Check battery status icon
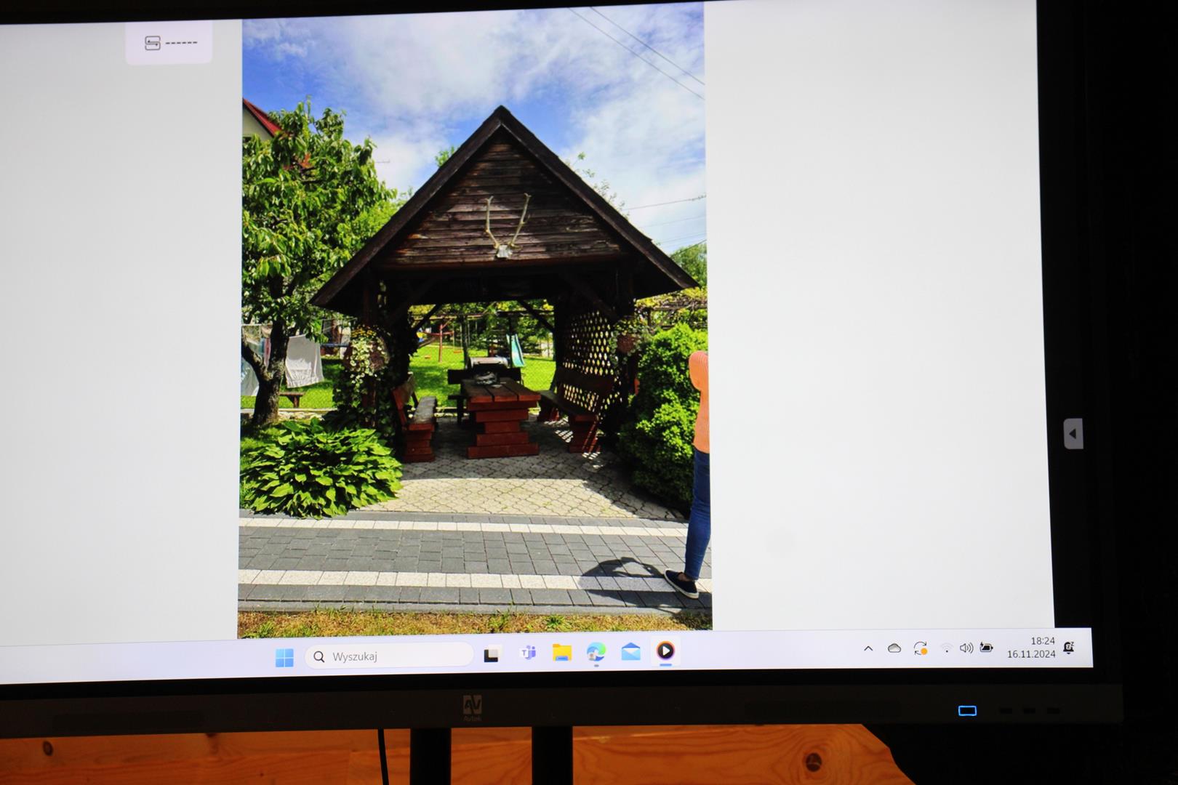Viewport: 1178px width, 785px height. point(987,647)
